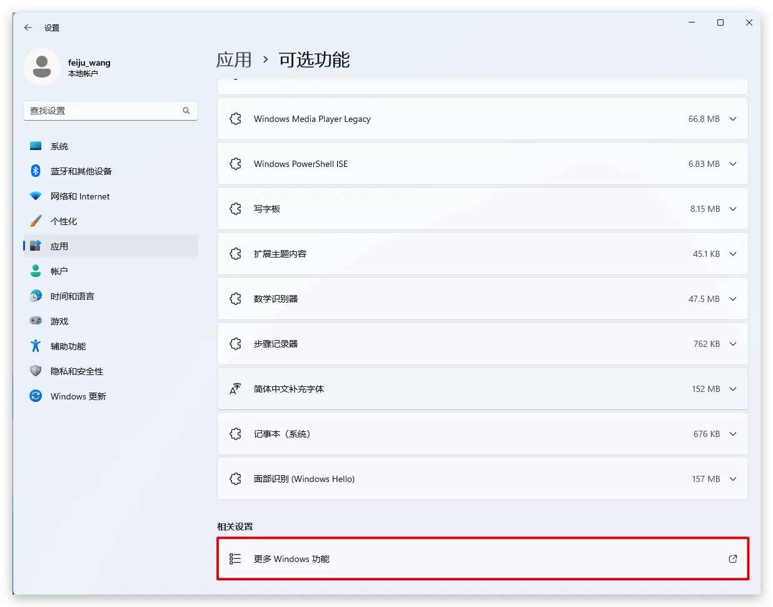The height and width of the screenshot is (607, 773).
Task: Click the person icon for 帐户
Action: [x=36, y=271]
